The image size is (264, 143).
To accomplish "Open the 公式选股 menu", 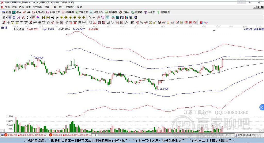I will (x=38, y=7).
